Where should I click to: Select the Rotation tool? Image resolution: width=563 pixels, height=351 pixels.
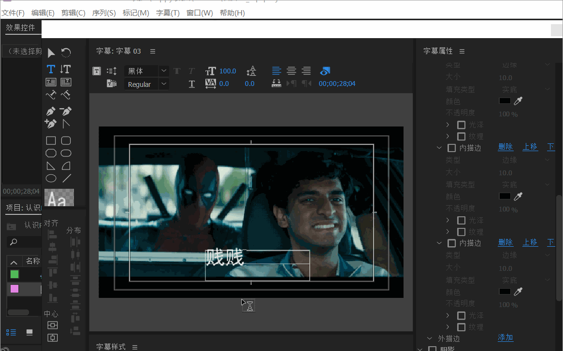[66, 53]
